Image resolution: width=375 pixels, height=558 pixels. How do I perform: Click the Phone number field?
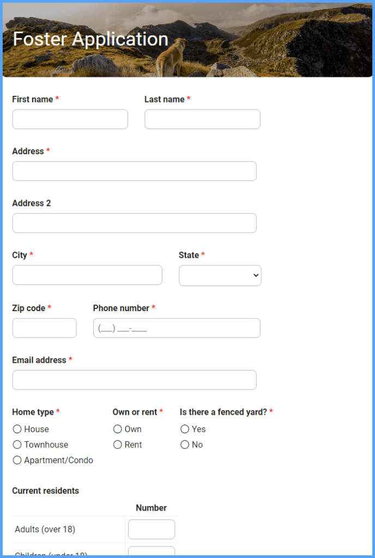[x=176, y=327]
